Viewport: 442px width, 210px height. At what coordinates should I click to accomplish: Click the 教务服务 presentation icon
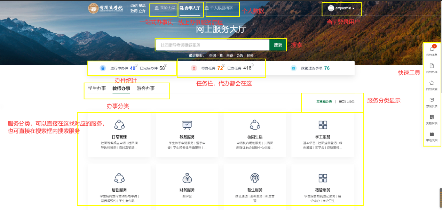[x=187, y=125]
